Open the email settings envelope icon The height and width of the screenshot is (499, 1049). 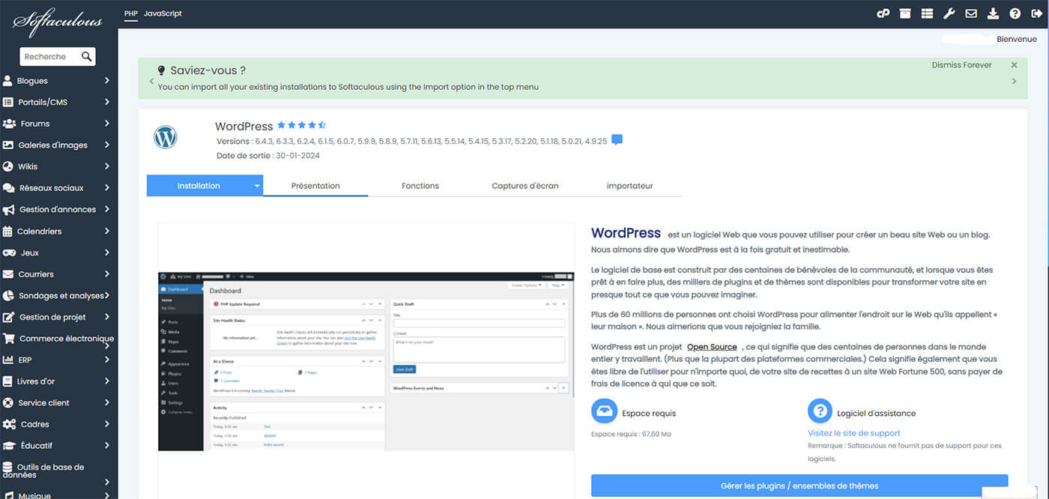tap(970, 13)
